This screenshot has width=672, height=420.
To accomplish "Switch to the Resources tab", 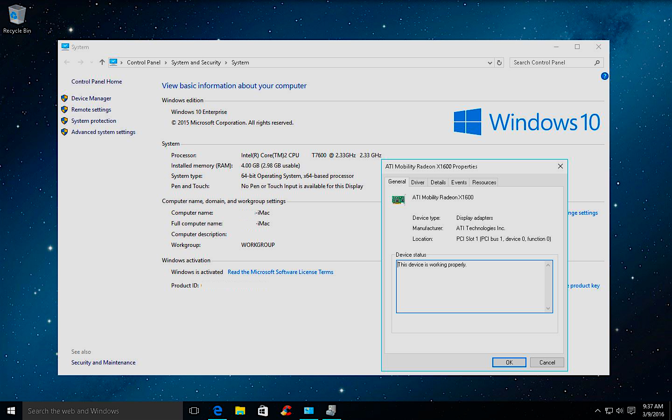I will [x=484, y=182].
